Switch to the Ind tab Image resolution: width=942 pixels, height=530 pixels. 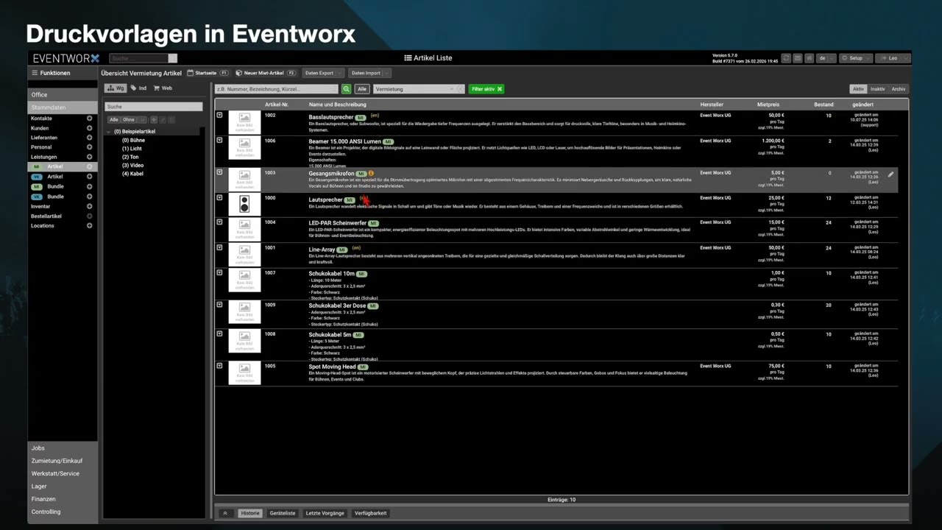(x=138, y=88)
